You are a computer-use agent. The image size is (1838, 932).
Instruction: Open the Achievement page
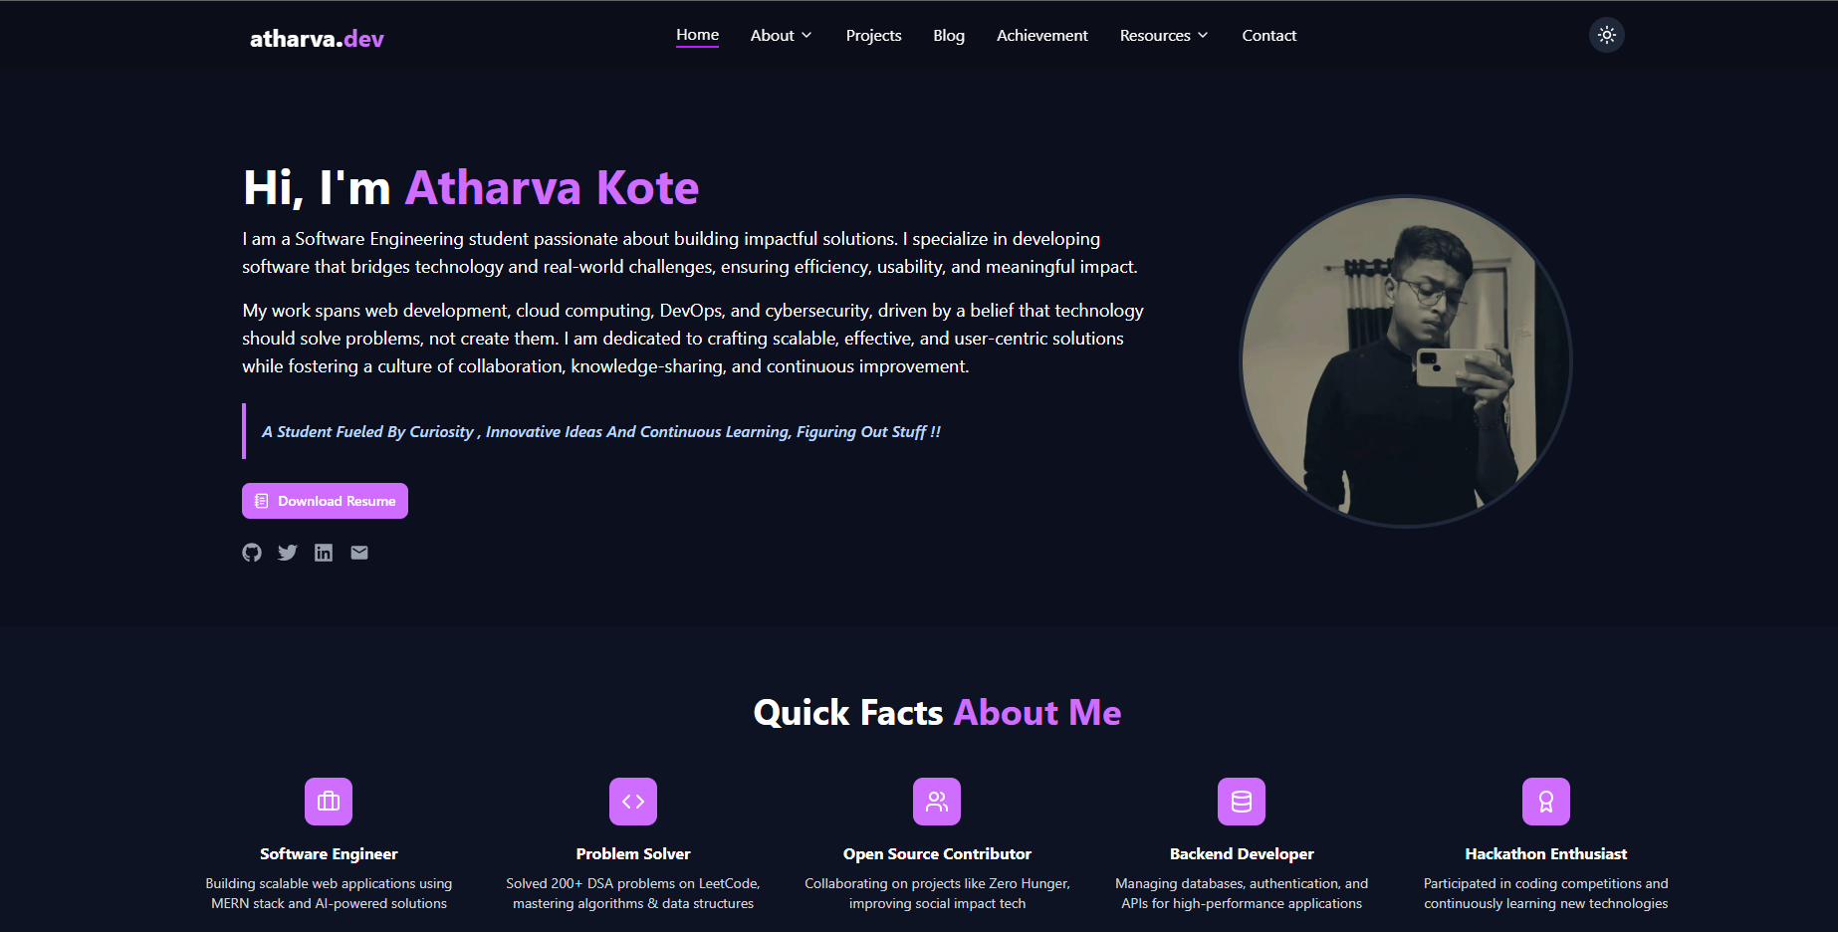point(1042,35)
